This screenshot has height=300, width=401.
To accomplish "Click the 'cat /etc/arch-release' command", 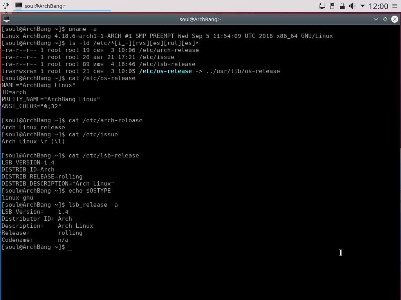I will click(x=105, y=120).
